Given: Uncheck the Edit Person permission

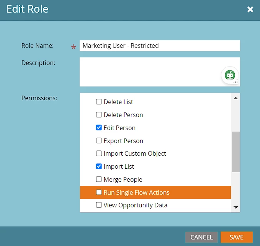Looking at the screenshot, I should coord(99,128).
